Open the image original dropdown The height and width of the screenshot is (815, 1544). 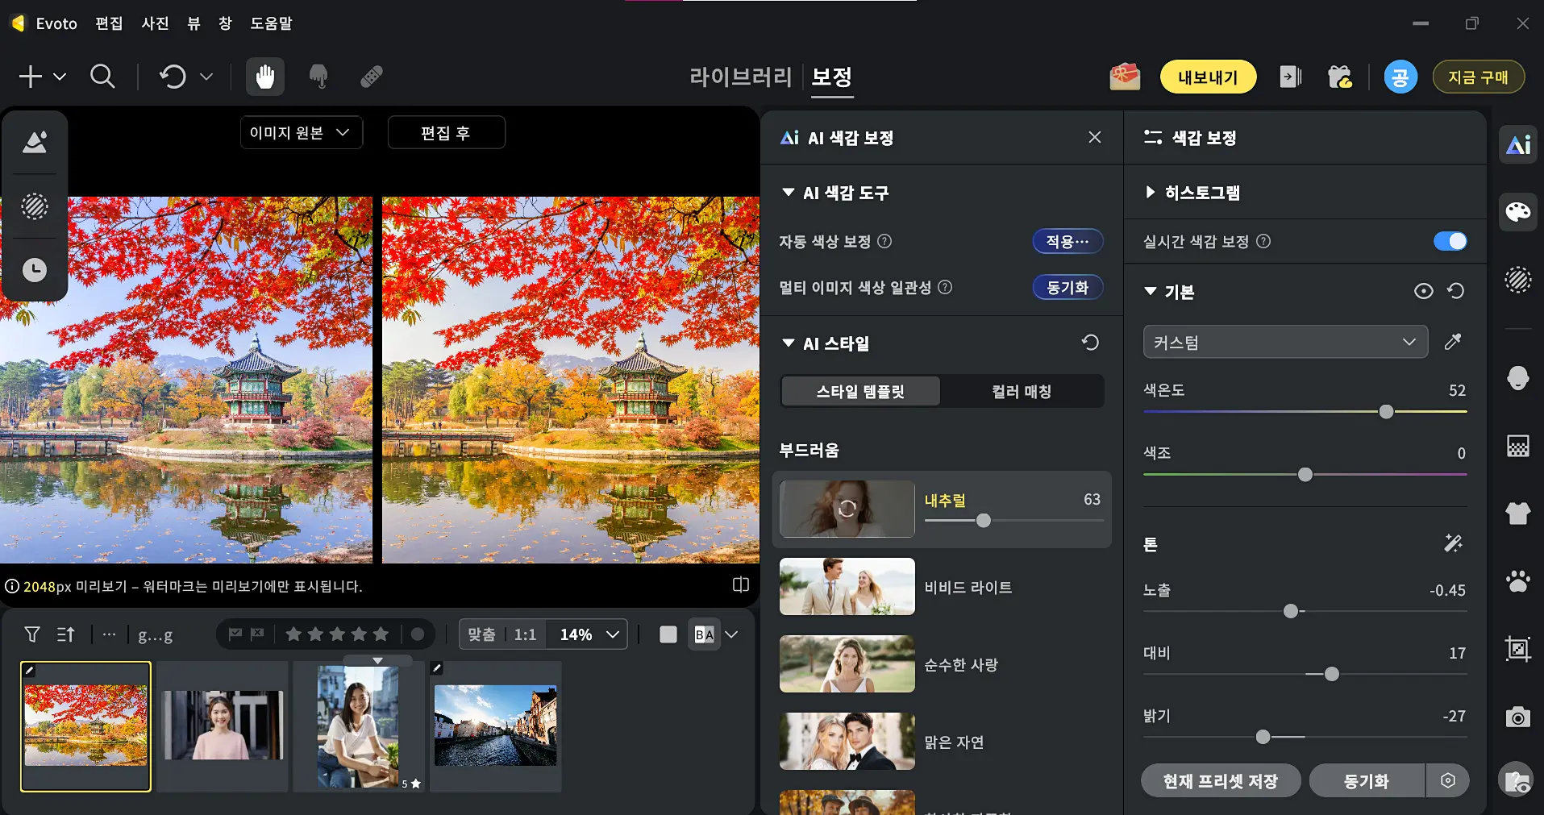coord(301,132)
